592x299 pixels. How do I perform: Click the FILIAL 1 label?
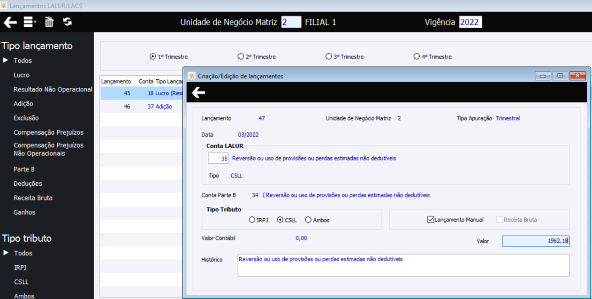pos(320,22)
